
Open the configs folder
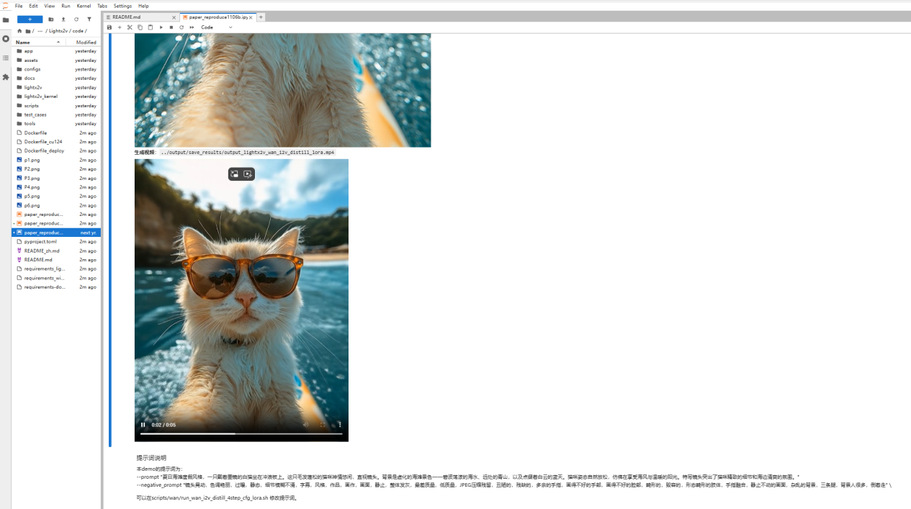click(56, 69)
